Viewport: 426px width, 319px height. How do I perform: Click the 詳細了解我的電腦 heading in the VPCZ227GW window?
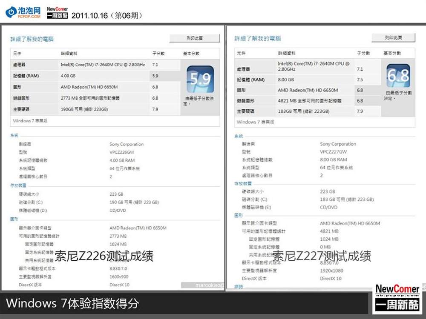(x=258, y=39)
